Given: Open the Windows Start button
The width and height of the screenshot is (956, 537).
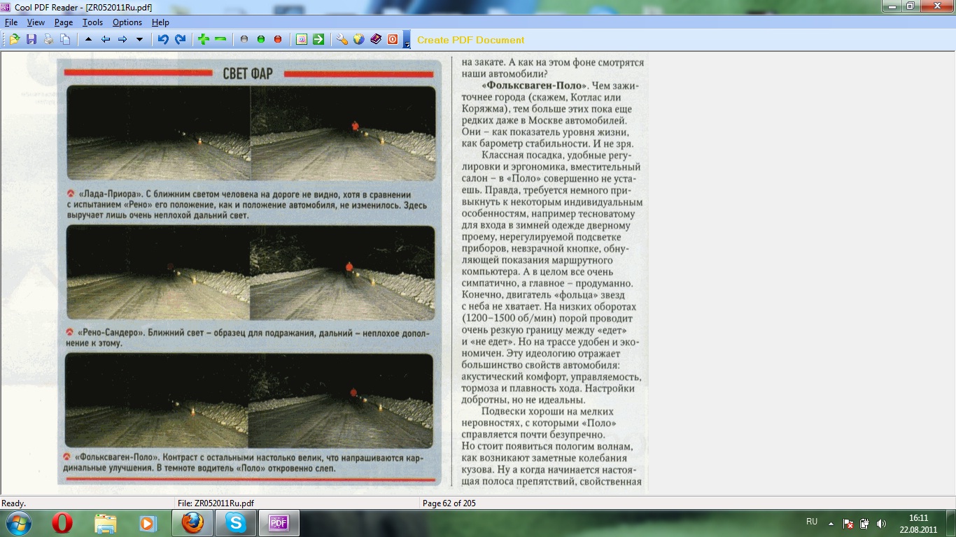Looking at the screenshot, I should pyautogui.click(x=17, y=522).
